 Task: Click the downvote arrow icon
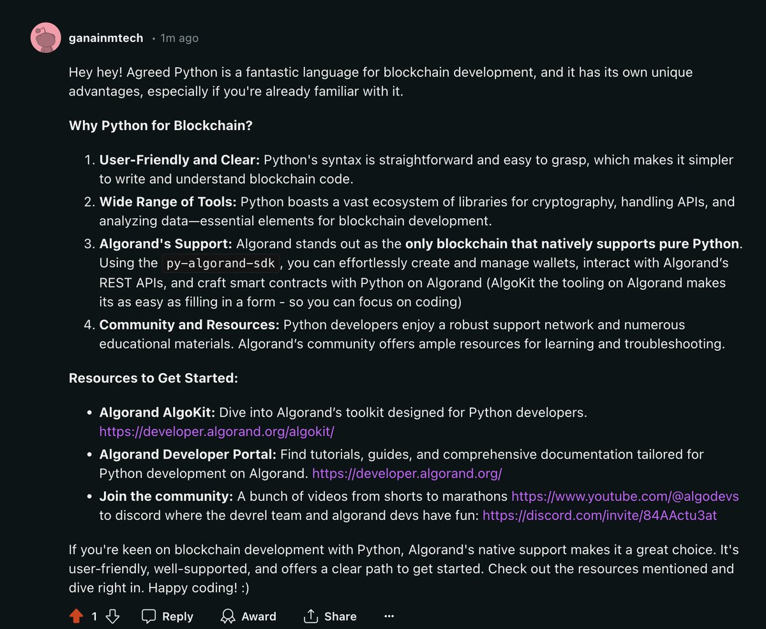point(112,616)
